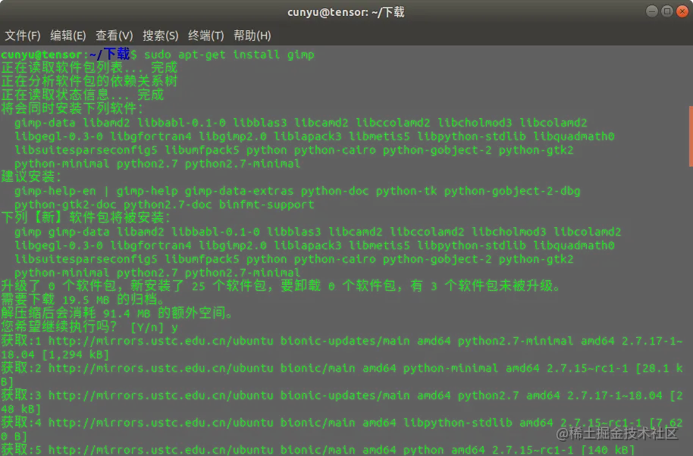Viewport: 693px width, 456px height.
Task: Click the '获取:2' mirrors.ustc.edu.cn URL
Action: click(x=161, y=368)
